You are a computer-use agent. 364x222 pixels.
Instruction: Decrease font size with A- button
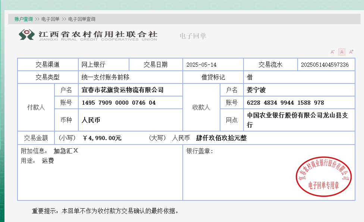332,52
